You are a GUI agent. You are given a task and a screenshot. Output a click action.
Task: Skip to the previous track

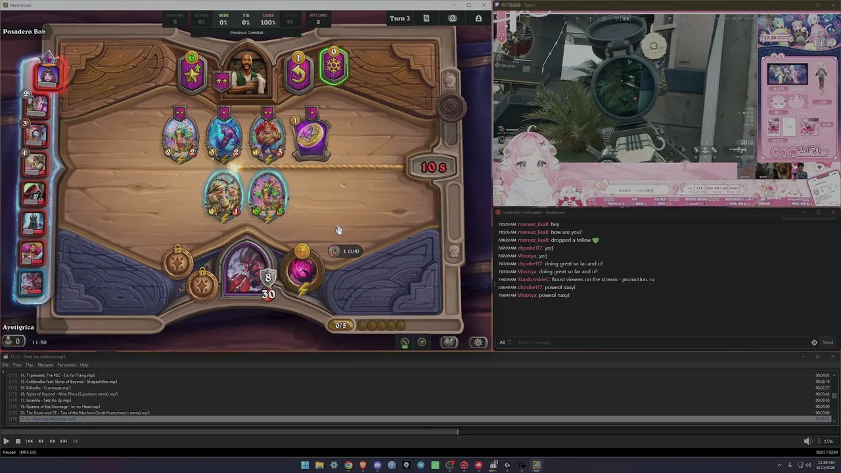coord(29,441)
